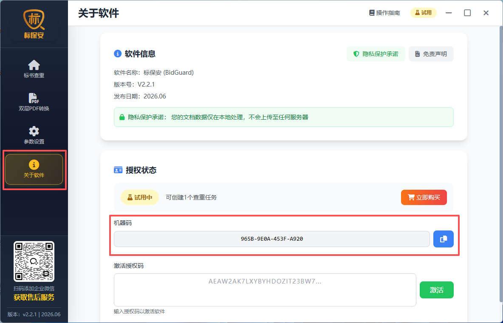This screenshot has height=323, width=503.
Task: Click sidebar footer version v2.2.1 | 2026.06
Action: [34, 315]
